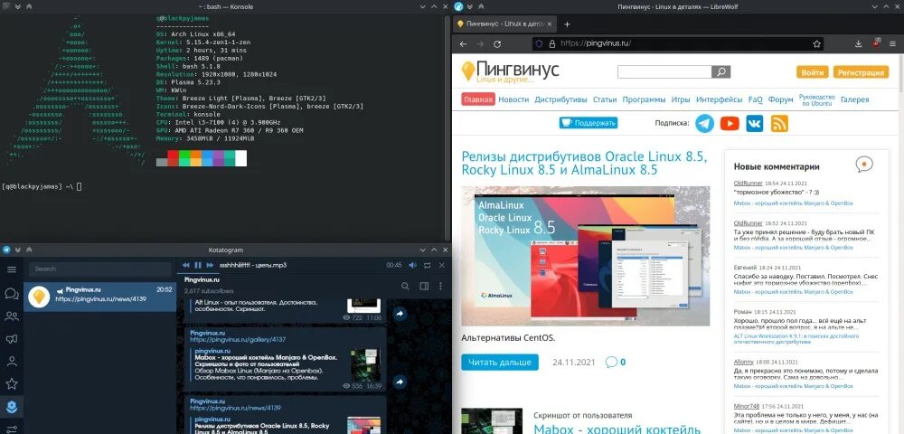The height and width of the screenshot is (434, 904).
Task: Skip to previous track in Kotatogram player
Action: [186, 265]
